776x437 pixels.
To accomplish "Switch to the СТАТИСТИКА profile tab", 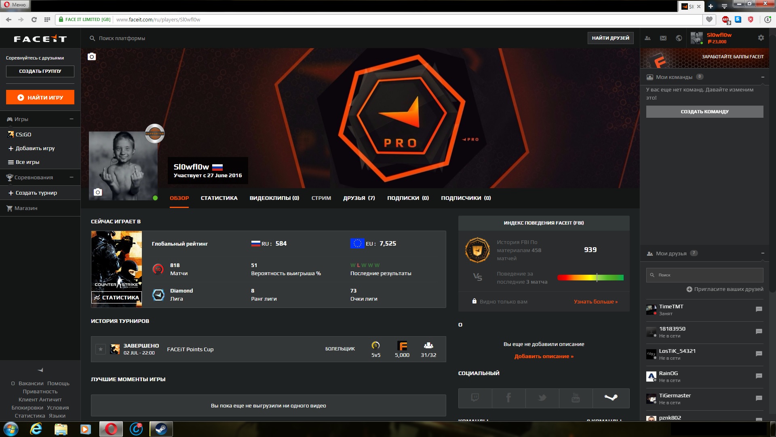I will click(219, 198).
